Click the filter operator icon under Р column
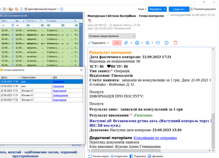The image size is (219, 158). [x=42, y=25]
